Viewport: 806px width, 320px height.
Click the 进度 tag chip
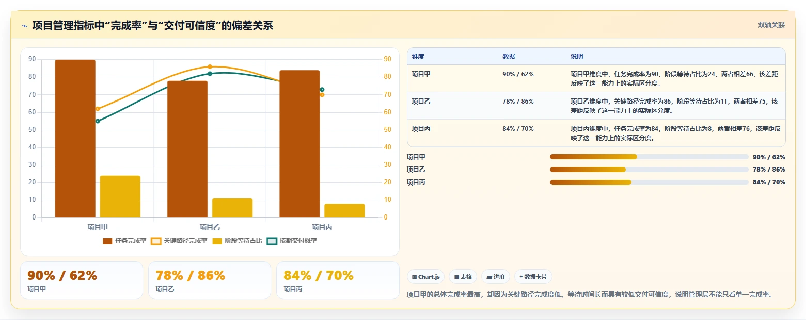[496, 277]
